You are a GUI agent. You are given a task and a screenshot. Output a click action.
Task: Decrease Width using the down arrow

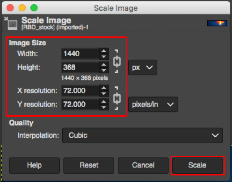(x=104, y=56)
